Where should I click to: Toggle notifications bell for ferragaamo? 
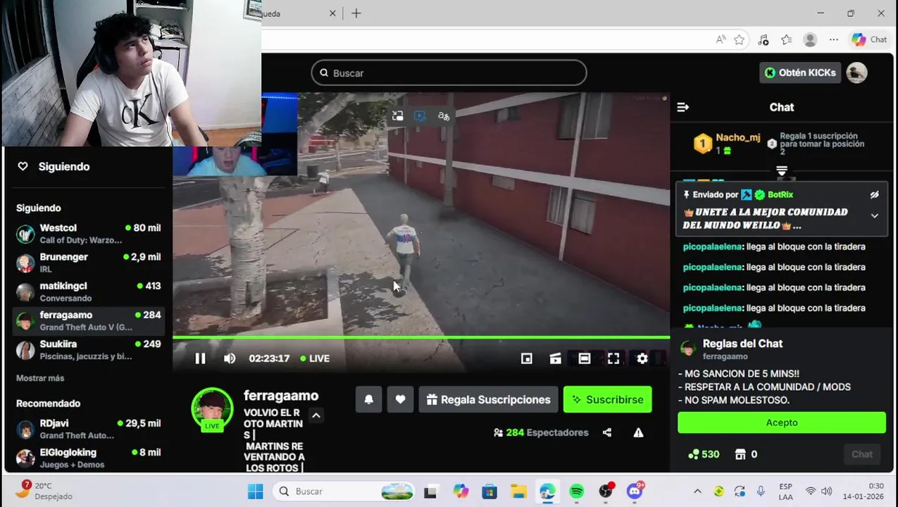click(368, 399)
